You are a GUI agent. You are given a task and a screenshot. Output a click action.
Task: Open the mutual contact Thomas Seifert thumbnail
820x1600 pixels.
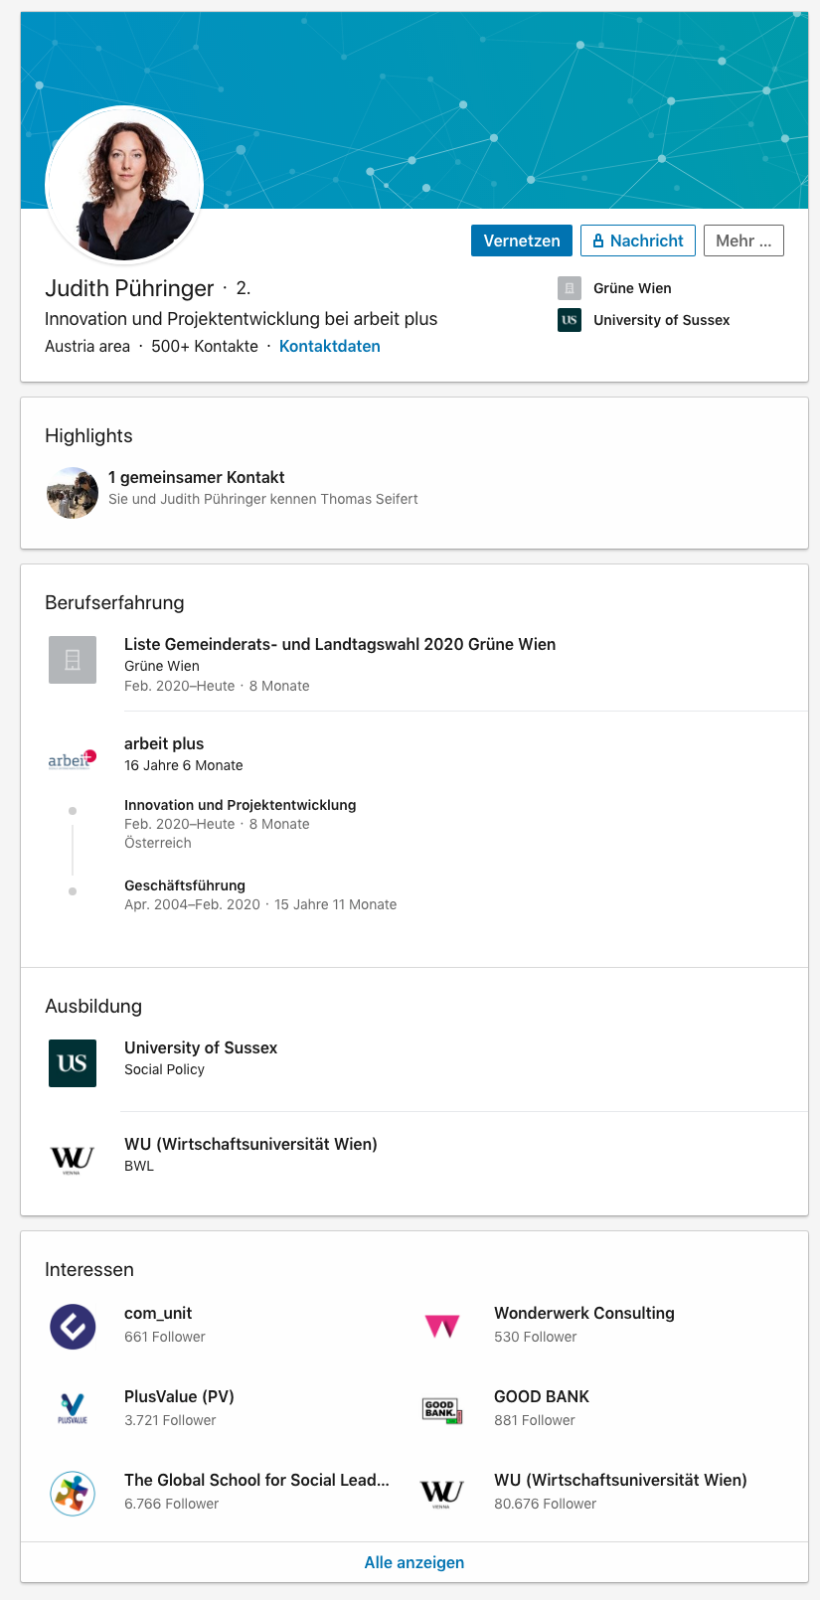73,493
